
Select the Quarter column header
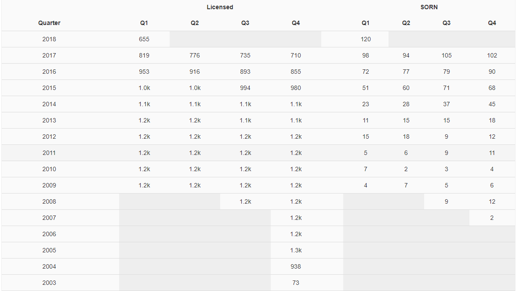coord(49,23)
